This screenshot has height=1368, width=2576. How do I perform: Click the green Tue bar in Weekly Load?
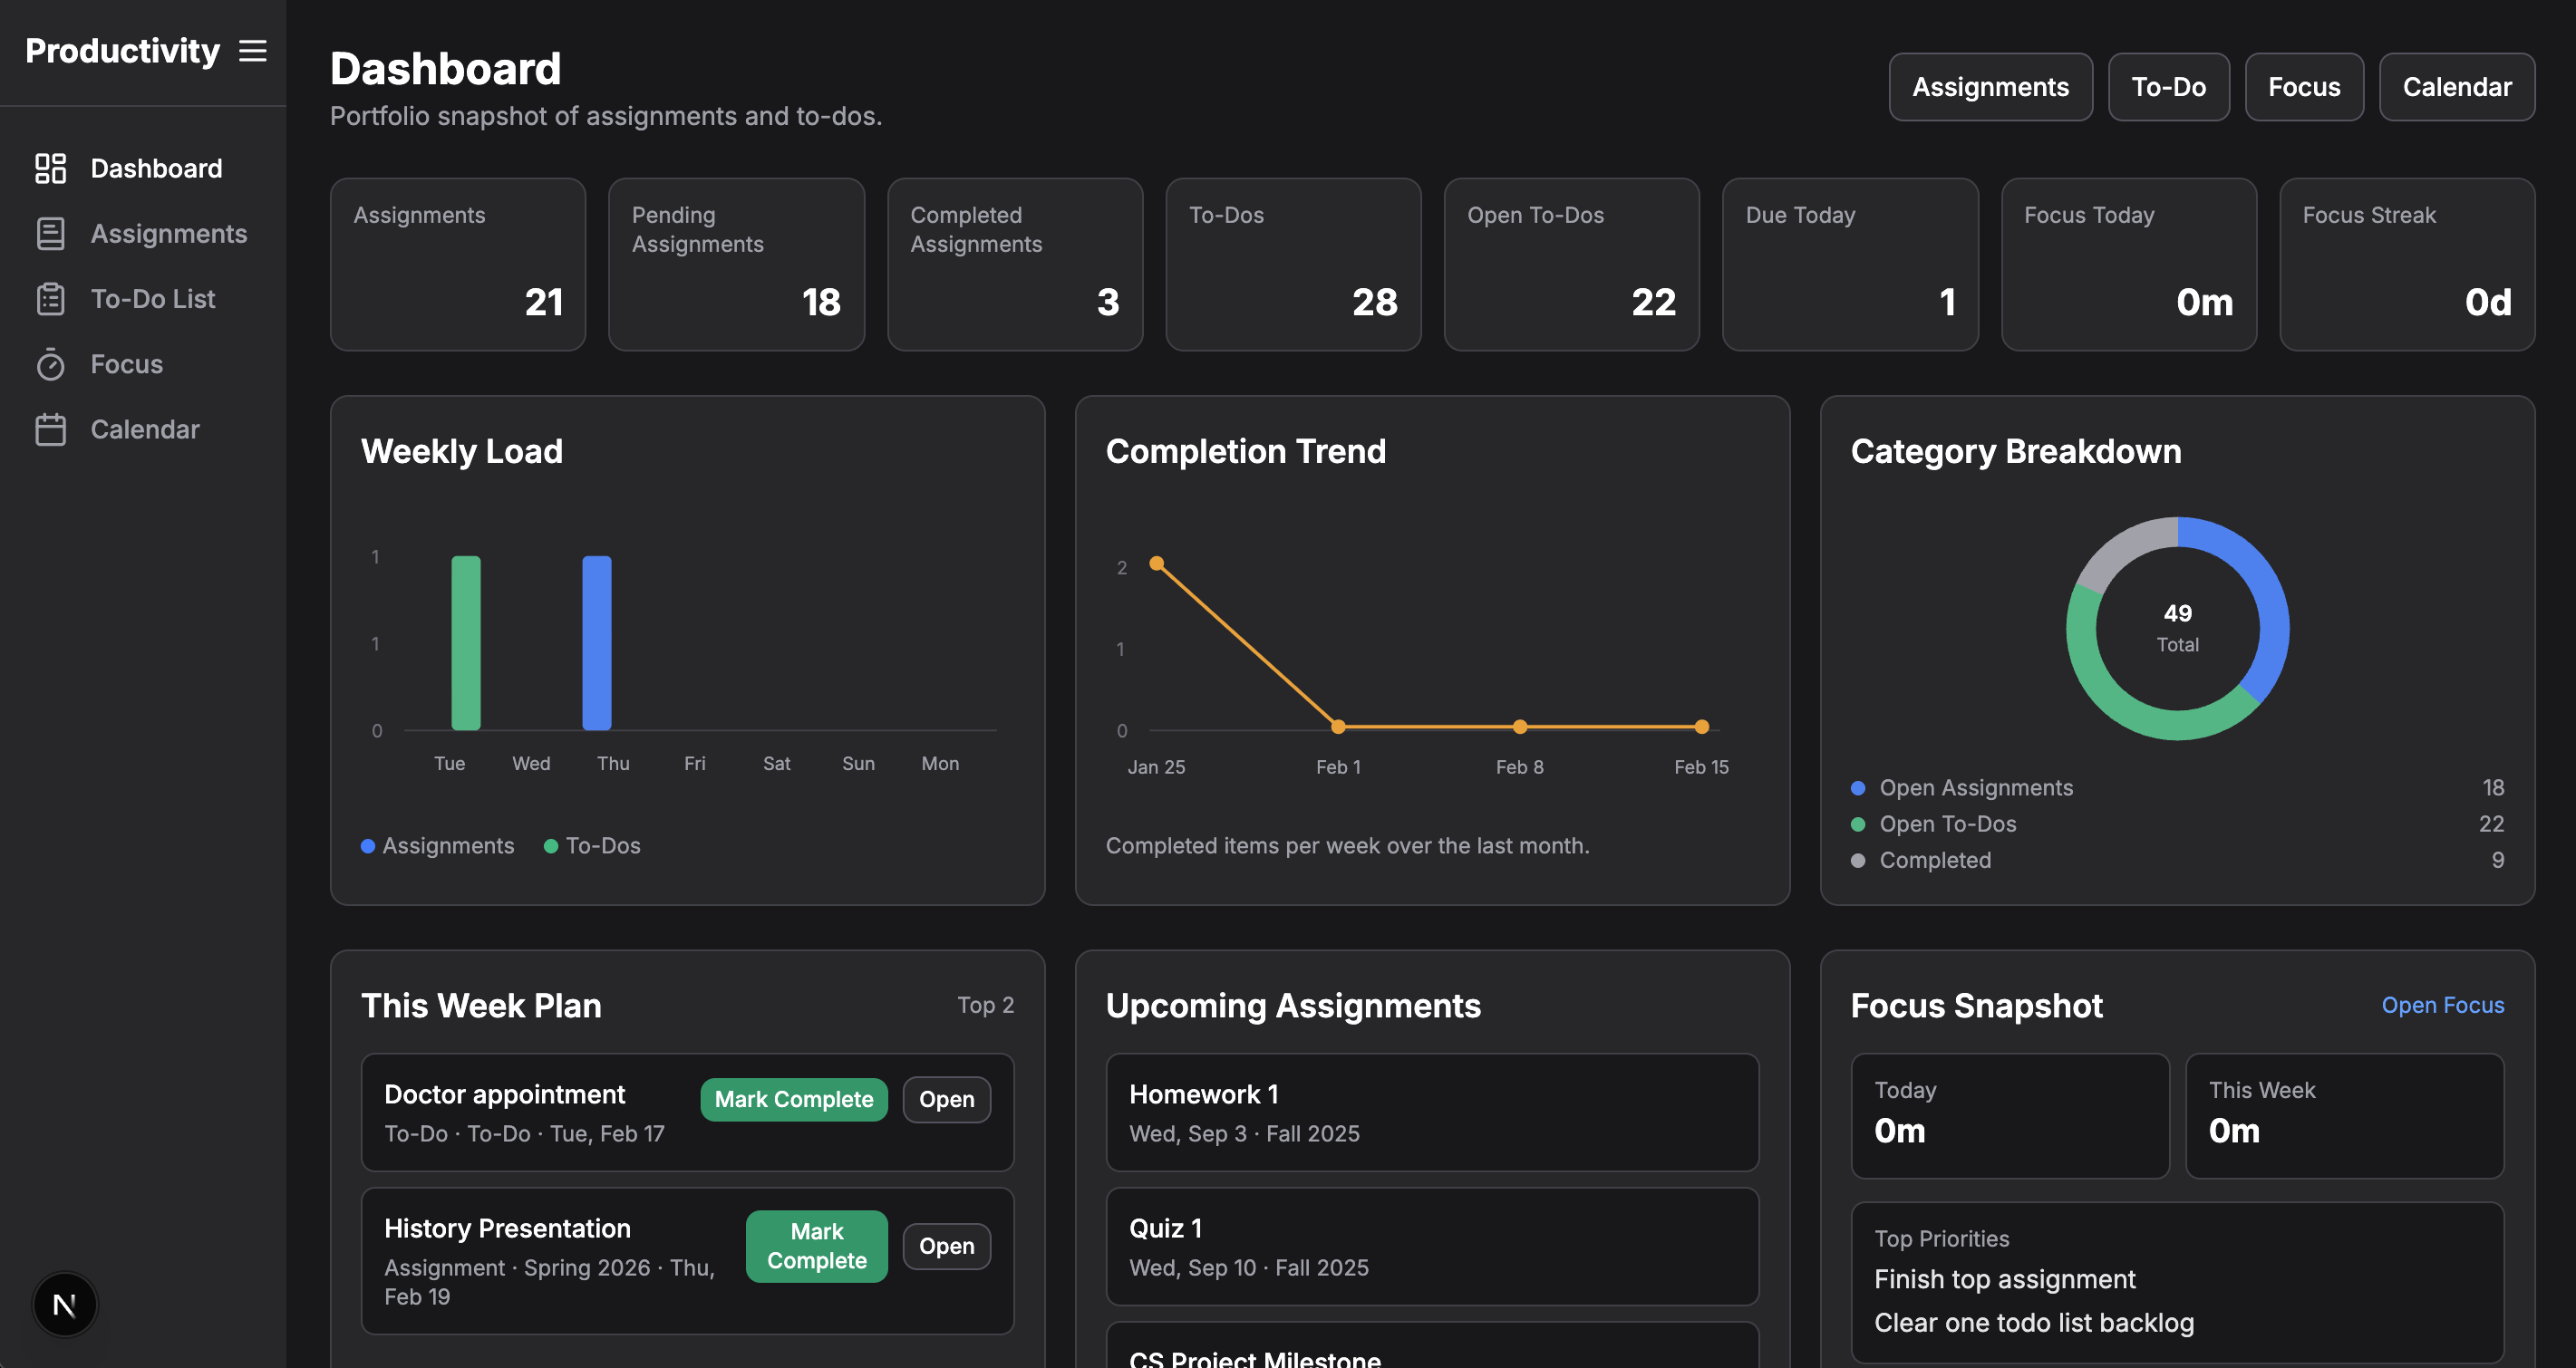466,642
